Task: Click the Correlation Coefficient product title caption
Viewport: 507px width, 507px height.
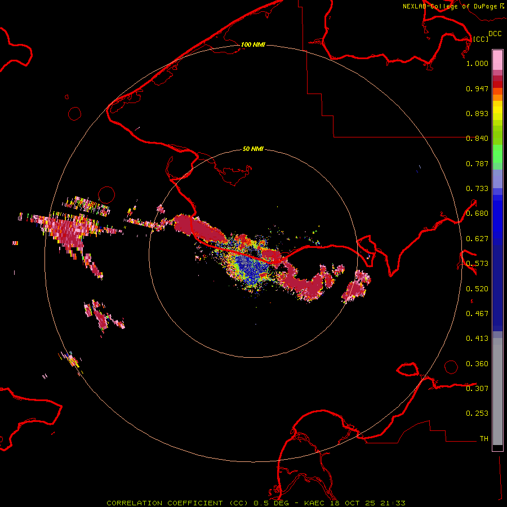Action: tap(256, 503)
